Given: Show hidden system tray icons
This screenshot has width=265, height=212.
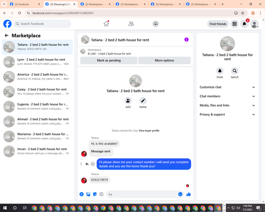Looking at the screenshot, I should pyautogui.click(x=228, y=208).
